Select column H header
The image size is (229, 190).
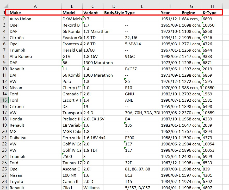click(212, 6)
